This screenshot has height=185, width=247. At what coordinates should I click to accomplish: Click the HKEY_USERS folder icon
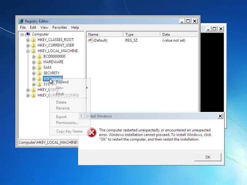point(33,90)
